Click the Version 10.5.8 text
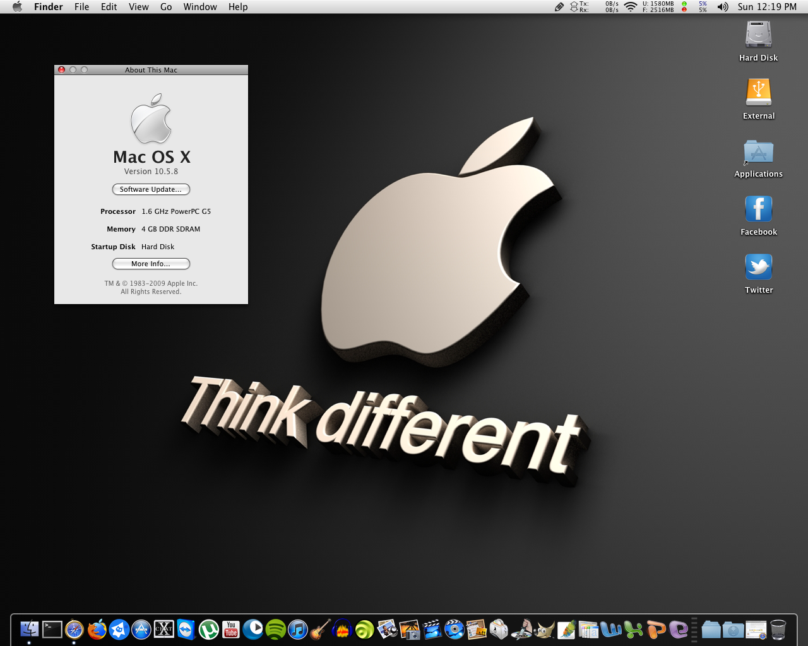The width and height of the screenshot is (808, 646). (151, 172)
